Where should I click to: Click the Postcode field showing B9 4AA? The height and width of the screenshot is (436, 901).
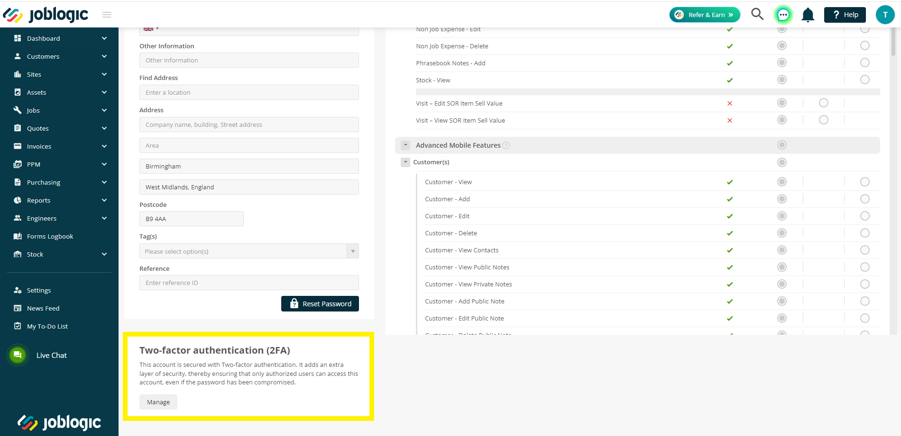pos(192,219)
